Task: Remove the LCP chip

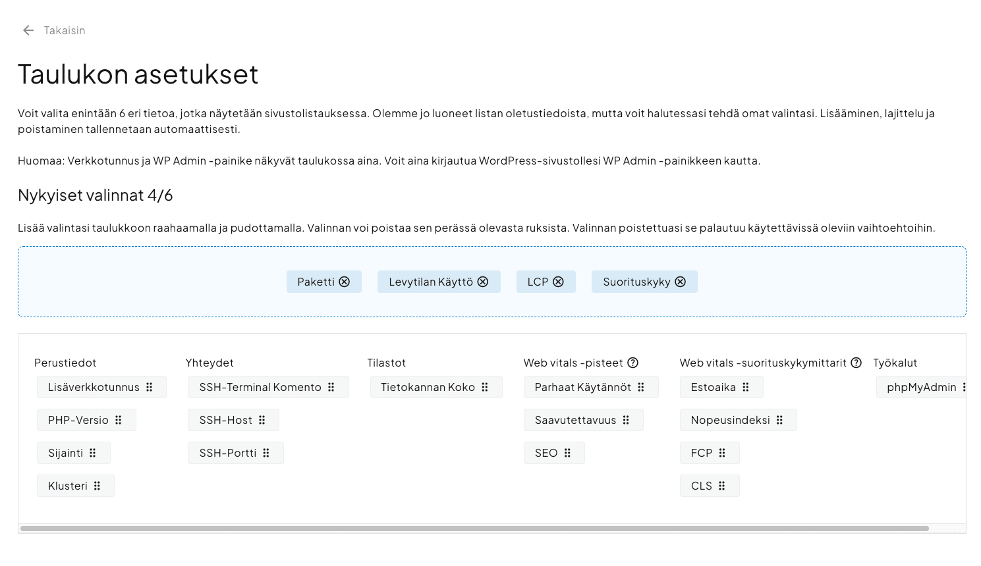Action: click(x=558, y=282)
